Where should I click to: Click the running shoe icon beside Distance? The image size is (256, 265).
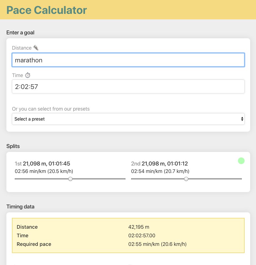coord(36,48)
